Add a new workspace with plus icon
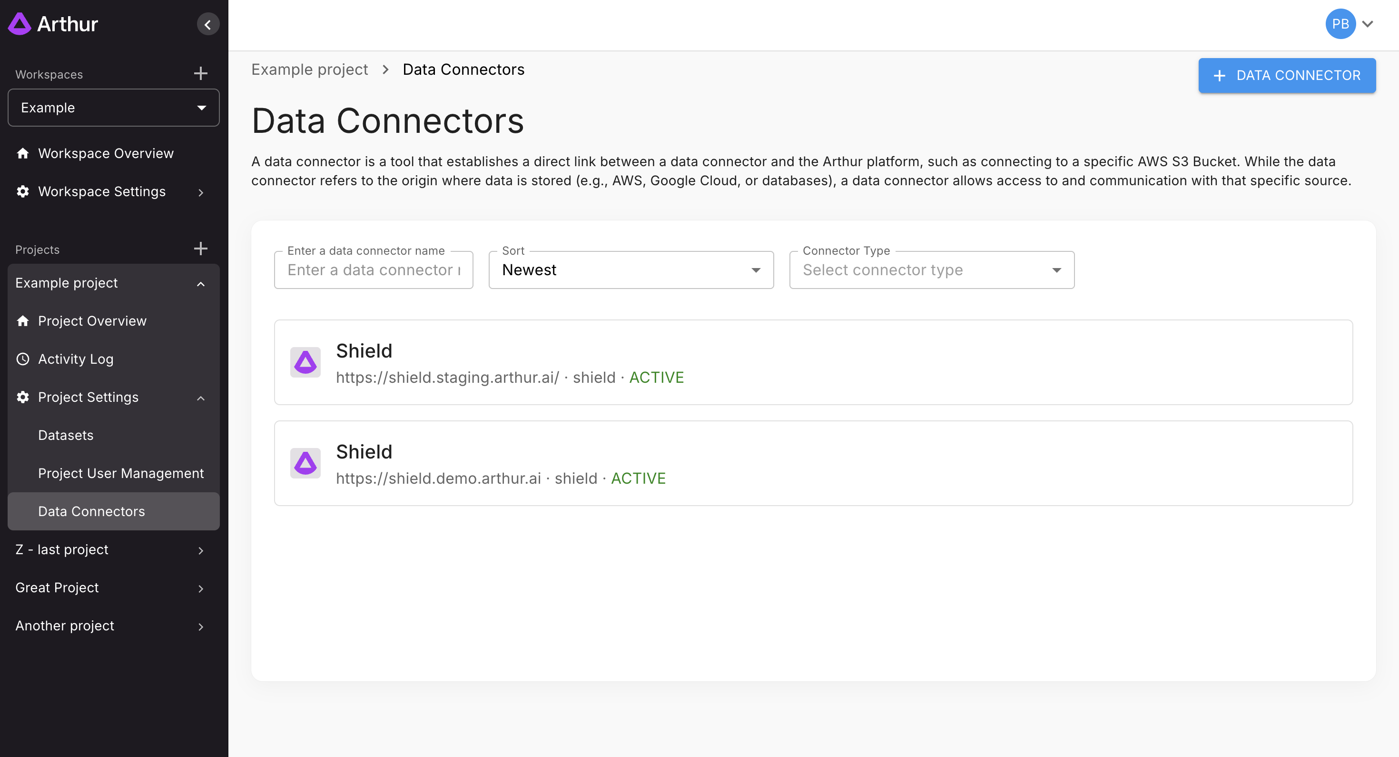 [x=201, y=73]
